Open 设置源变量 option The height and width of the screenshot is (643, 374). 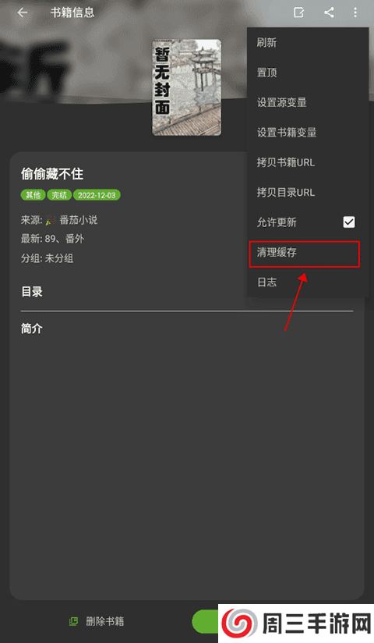308,102
